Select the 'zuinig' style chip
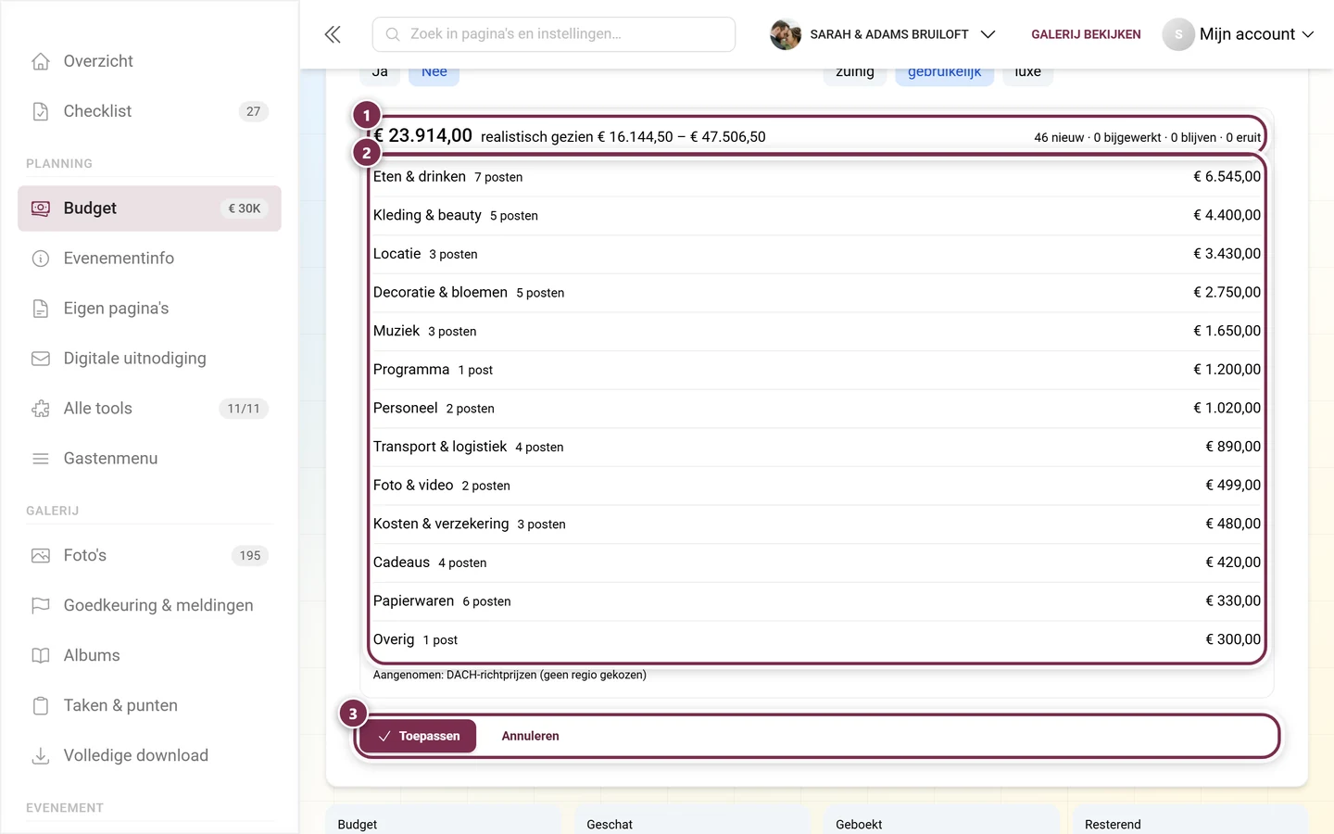 855,72
